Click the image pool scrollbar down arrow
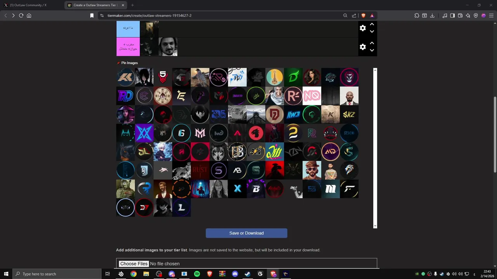This screenshot has width=497, height=279. [375, 226]
